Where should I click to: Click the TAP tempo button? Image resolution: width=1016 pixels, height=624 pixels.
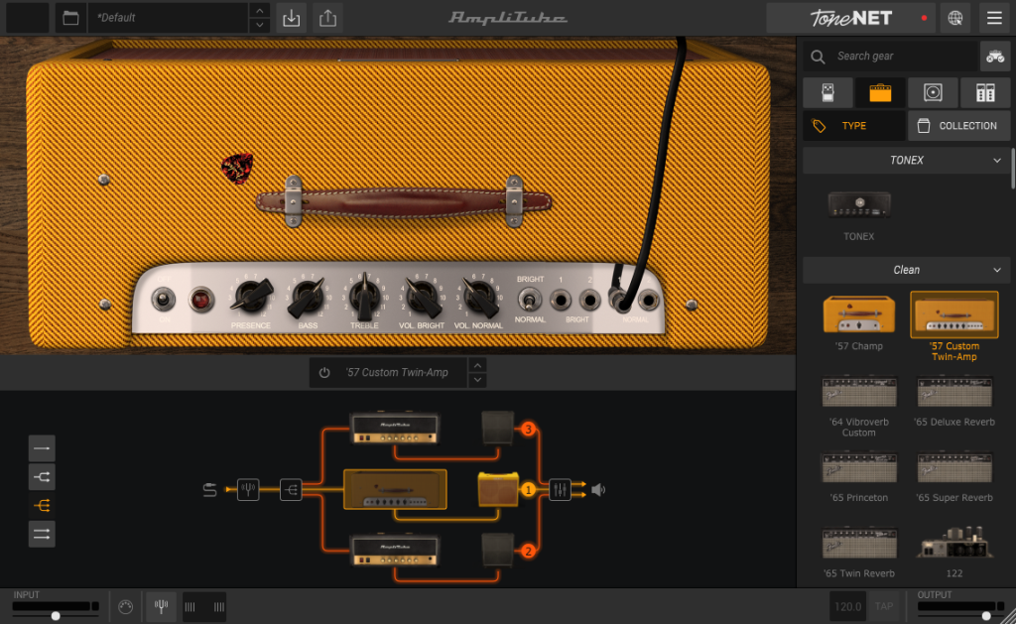tap(884, 606)
